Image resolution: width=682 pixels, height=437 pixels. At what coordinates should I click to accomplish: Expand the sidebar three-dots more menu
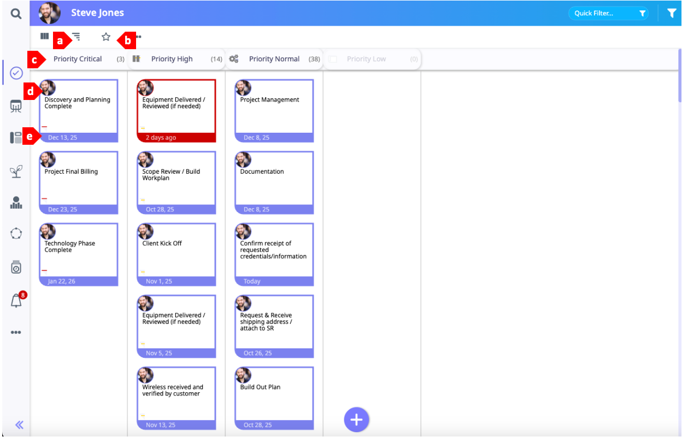coord(16,332)
